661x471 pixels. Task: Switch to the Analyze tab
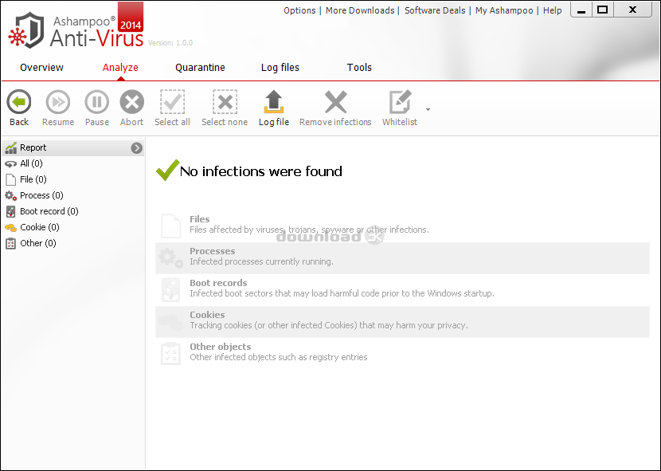click(120, 68)
